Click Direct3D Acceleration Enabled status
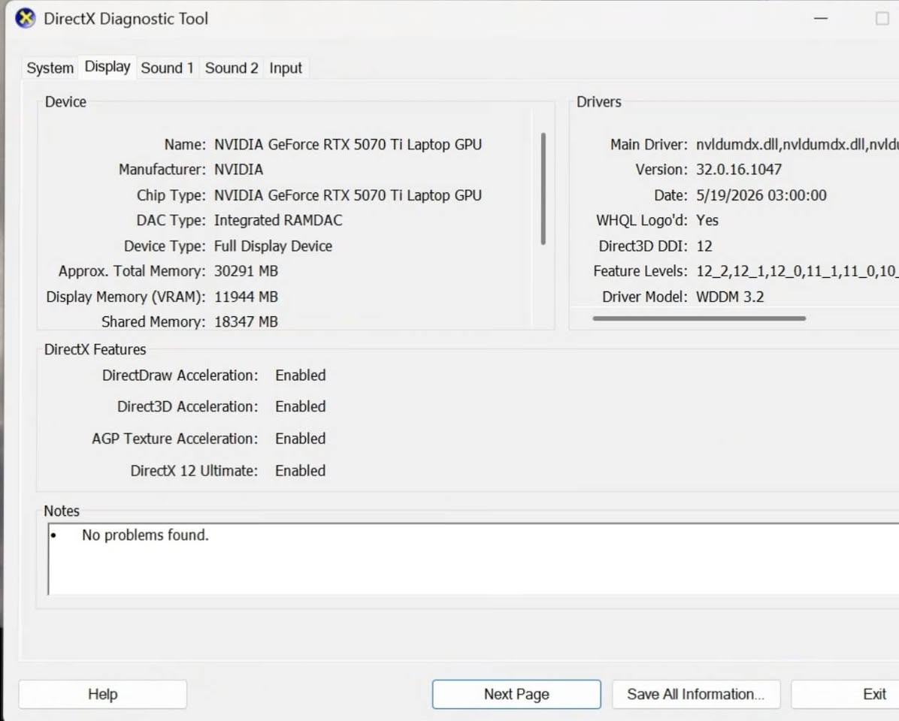899x721 pixels. (301, 406)
